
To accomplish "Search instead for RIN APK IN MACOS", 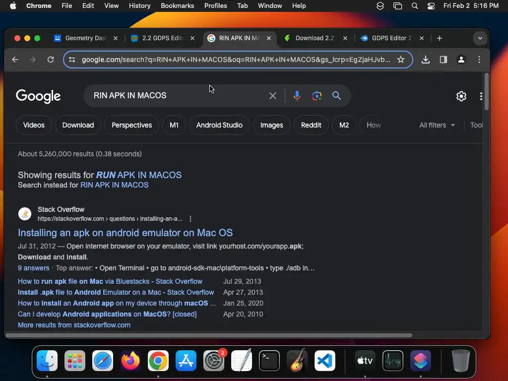I will coord(115,185).
